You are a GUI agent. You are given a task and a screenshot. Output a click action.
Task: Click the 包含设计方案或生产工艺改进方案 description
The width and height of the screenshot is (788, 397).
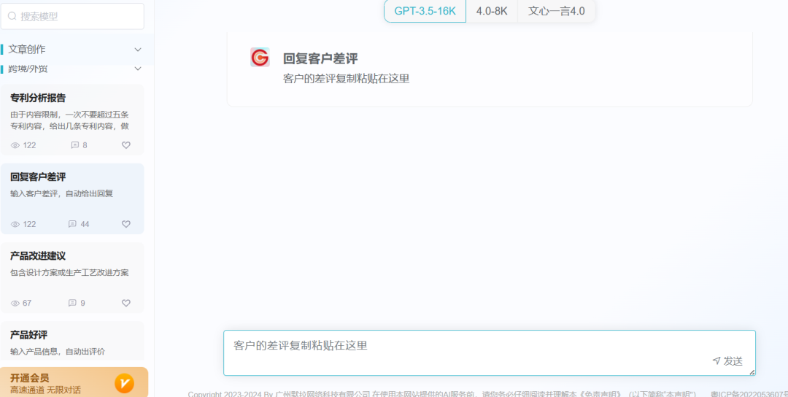click(69, 273)
